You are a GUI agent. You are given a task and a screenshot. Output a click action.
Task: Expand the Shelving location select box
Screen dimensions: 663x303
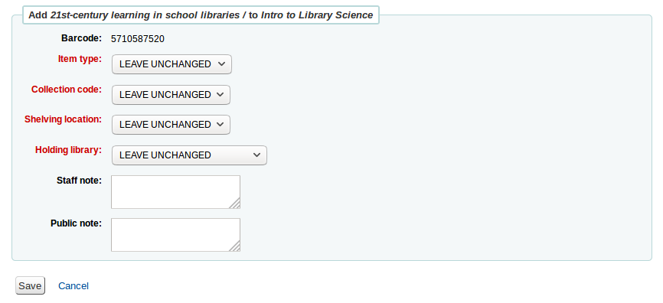pyautogui.click(x=171, y=125)
